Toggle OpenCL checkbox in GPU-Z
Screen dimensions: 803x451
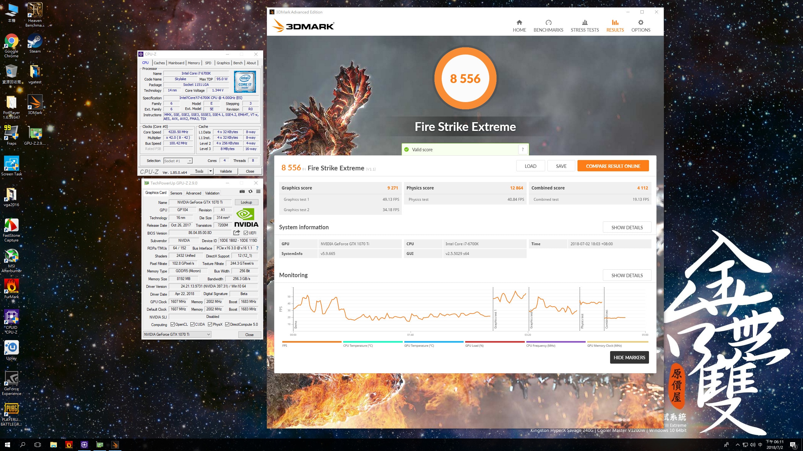tap(173, 324)
